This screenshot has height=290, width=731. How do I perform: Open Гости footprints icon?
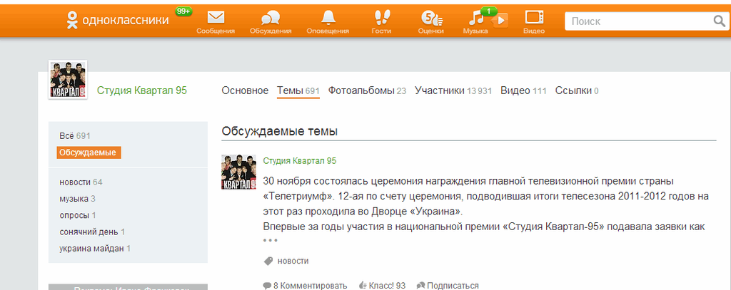[383, 18]
